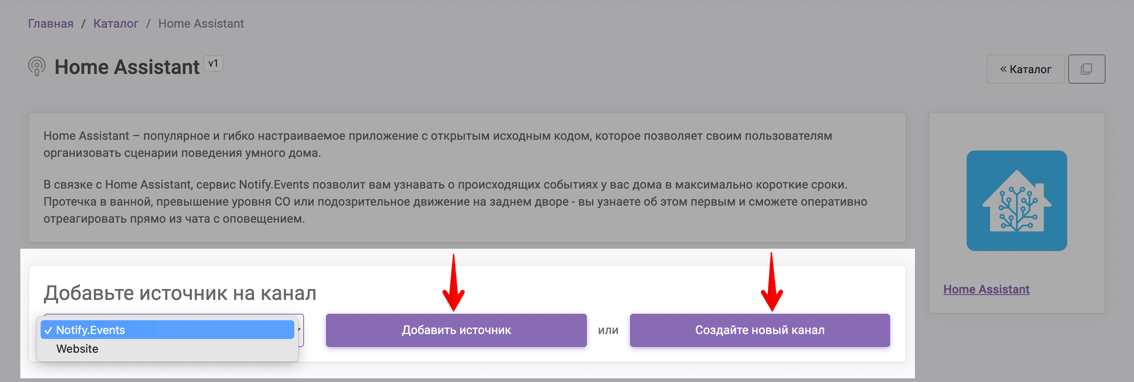Click the « Каталог back button
The height and width of the screenshot is (382, 1134).
coord(1025,69)
